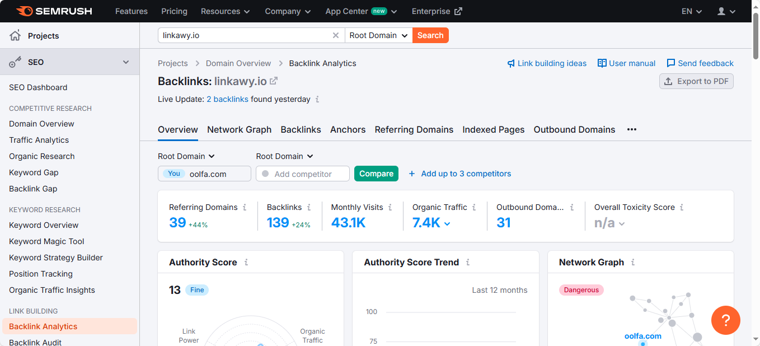Click info icon beside Overall Toxicity Score
This screenshot has height=346, width=760.
682,207
